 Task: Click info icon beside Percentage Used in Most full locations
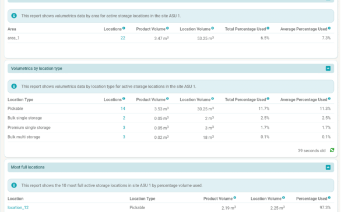point(329,197)
